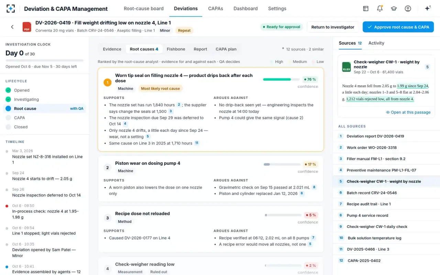Click citation 7 after Recipe verified at 06:12
Screen dimensions: 440x275
point(313,238)
